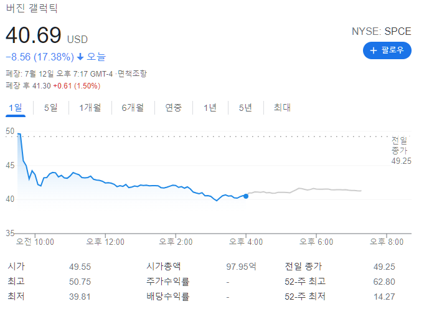The height and width of the screenshot is (309, 424).
Task: Select the 1일 tab
Action: pyautogui.click(x=16, y=108)
